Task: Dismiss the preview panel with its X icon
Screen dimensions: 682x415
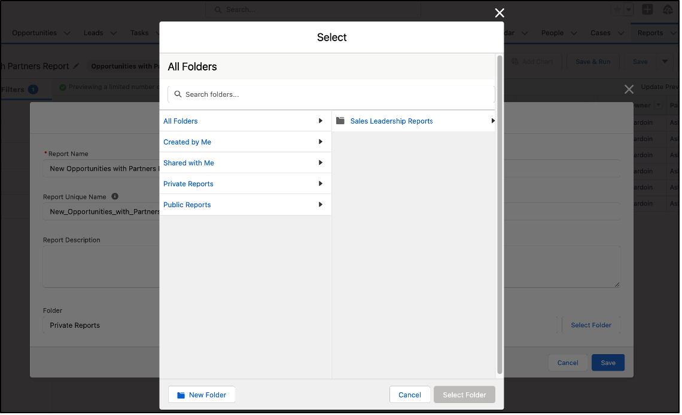Action: coord(629,89)
